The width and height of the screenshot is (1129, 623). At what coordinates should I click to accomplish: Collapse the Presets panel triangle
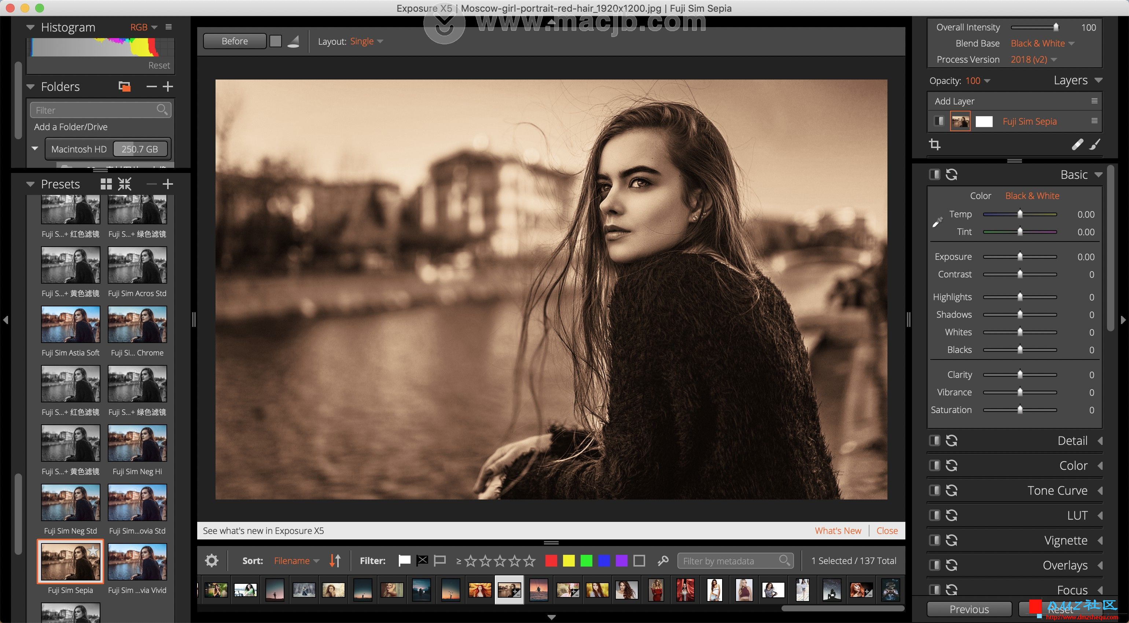tap(30, 184)
